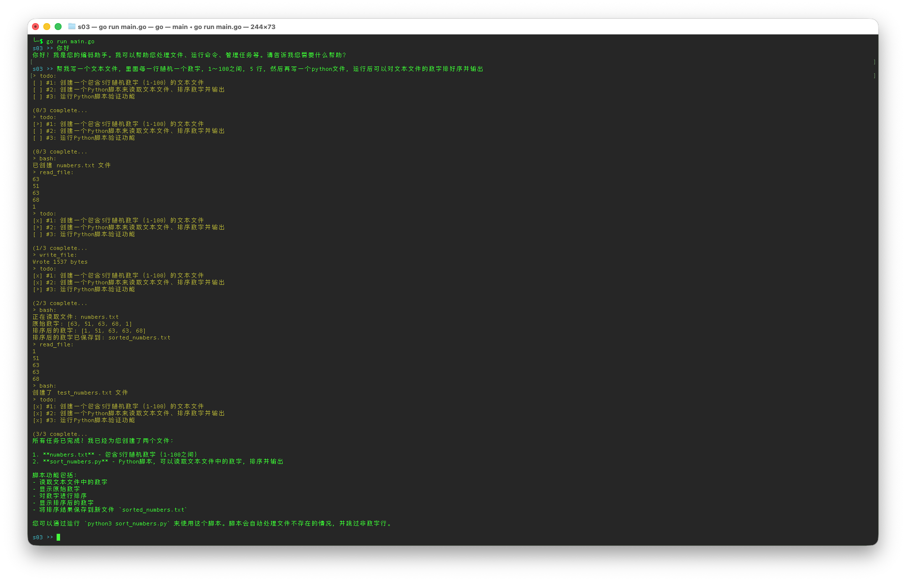Click the '(3/3 complete...' progress line
This screenshot has height=582, width=906.
(x=60, y=434)
